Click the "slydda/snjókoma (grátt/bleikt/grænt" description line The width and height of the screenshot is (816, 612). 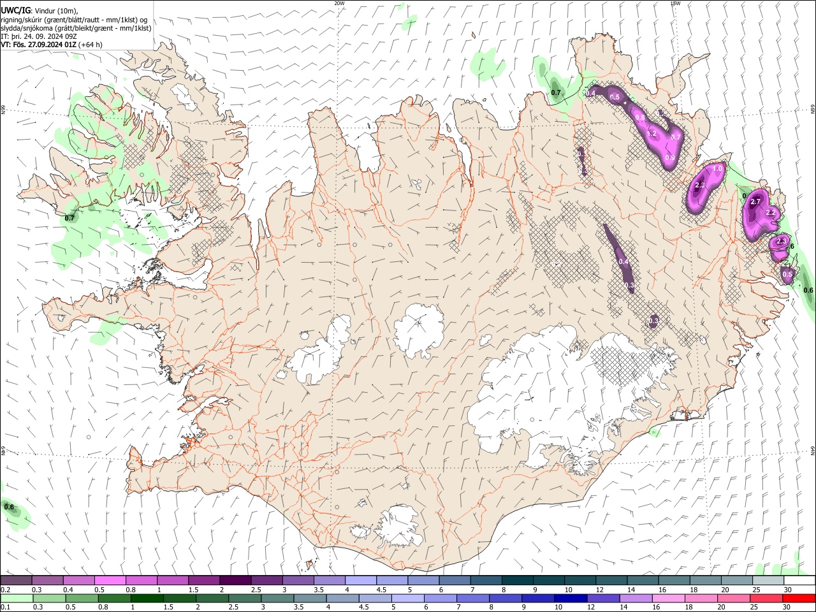tap(76, 28)
